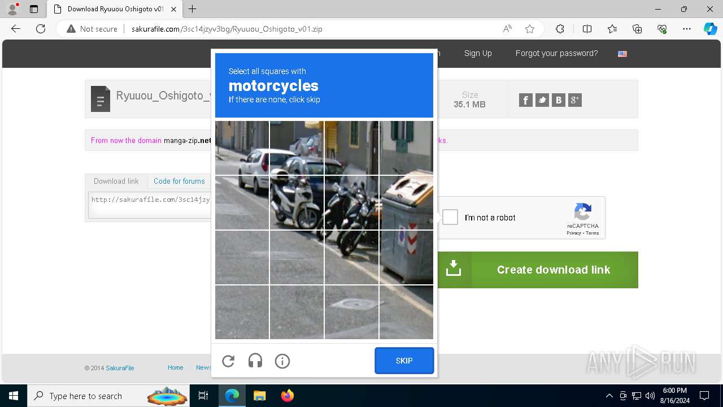The height and width of the screenshot is (407, 723).
Task: Select captcha tile with dark motorcycles
Action: pyautogui.click(x=351, y=202)
